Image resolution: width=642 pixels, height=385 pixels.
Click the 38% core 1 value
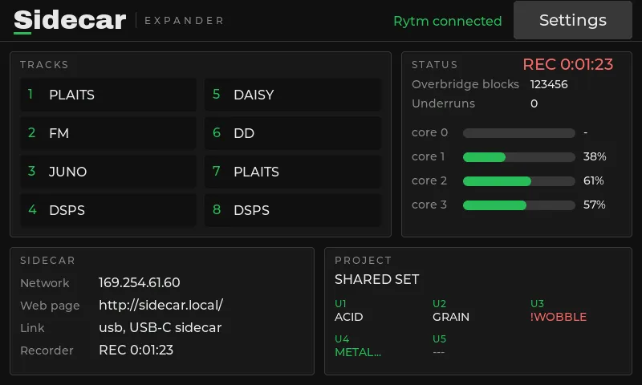pos(595,156)
